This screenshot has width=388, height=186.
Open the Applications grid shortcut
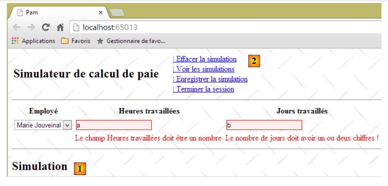point(33,41)
